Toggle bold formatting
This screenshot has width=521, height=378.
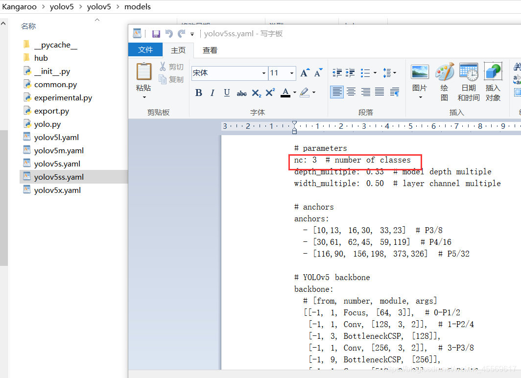[x=198, y=93]
